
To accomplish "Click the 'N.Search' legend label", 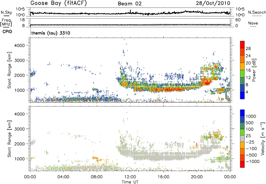I will (x=257, y=12).
